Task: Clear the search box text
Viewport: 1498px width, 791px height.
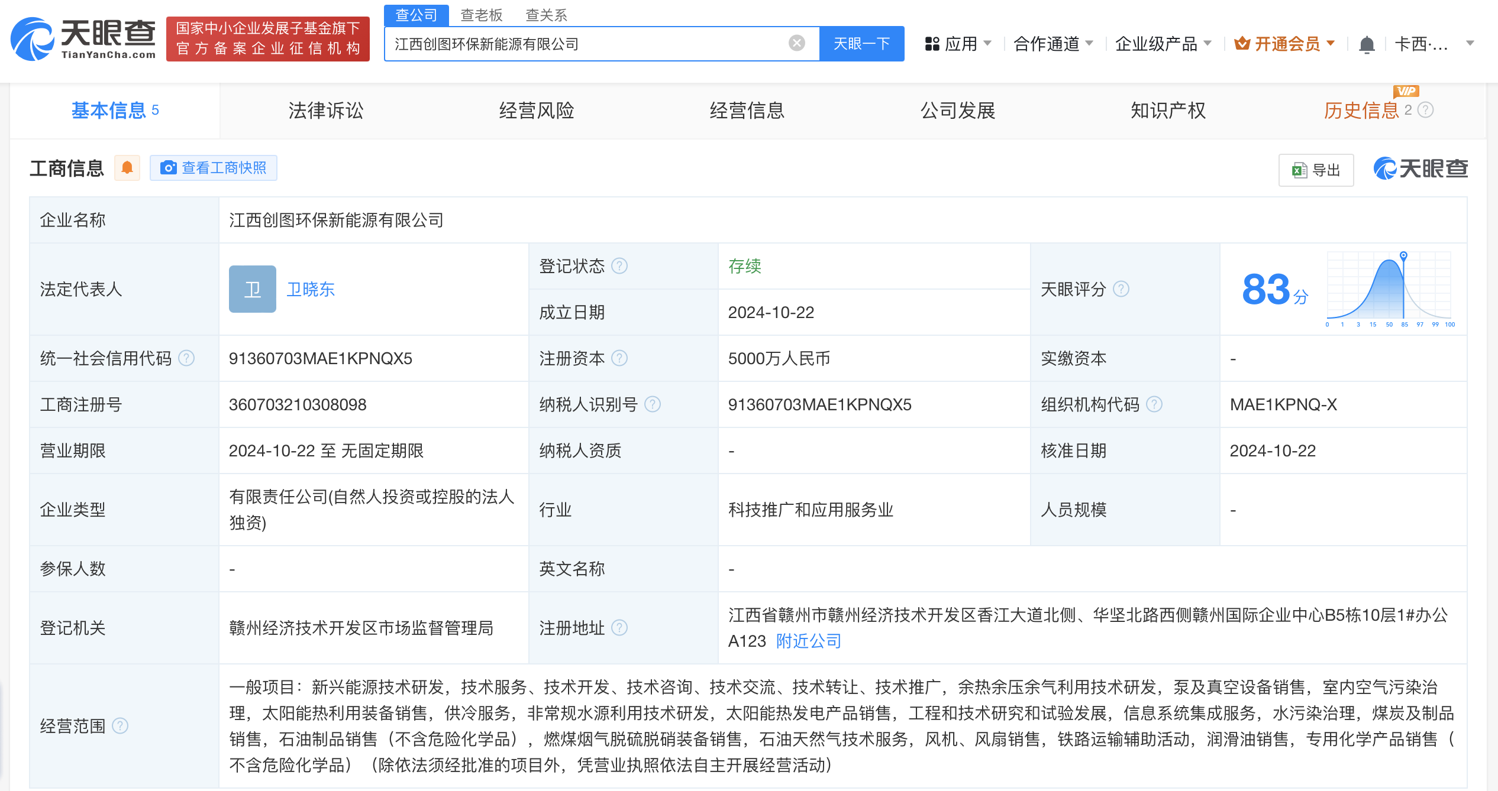Action: pos(797,43)
